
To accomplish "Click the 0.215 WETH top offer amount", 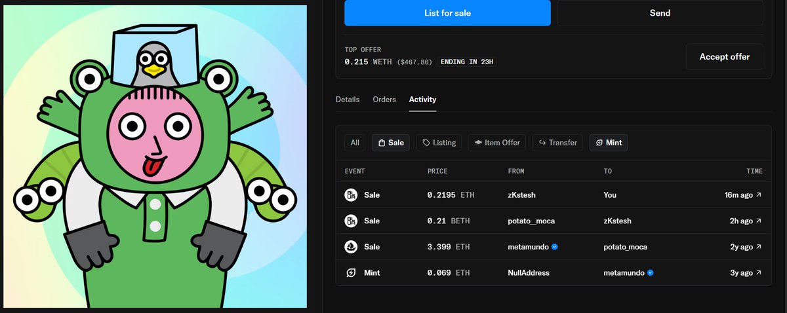I will click(x=369, y=62).
